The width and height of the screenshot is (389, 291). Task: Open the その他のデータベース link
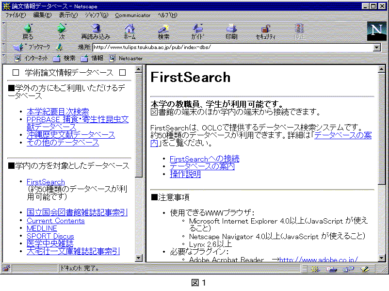63,143
